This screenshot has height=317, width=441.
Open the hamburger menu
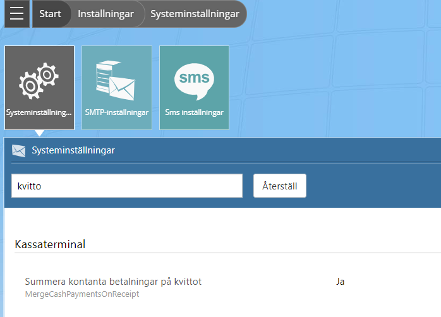(x=17, y=14)
